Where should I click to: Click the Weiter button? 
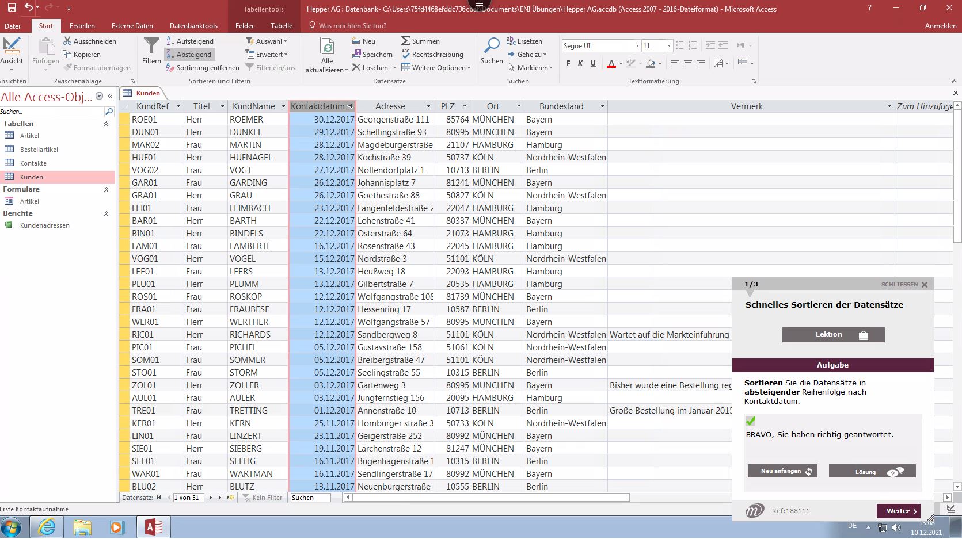[x=899, y=511]
